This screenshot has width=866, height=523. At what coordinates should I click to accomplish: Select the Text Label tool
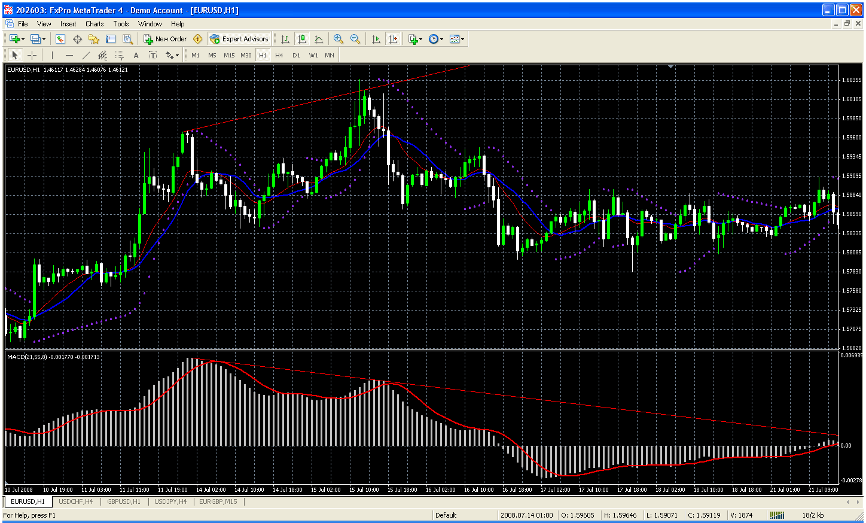[x=153, y=55]
